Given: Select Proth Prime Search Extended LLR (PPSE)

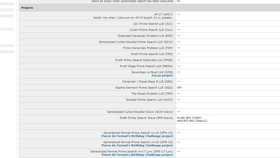Looking at the screenshot, I should [x=144, y=60].
